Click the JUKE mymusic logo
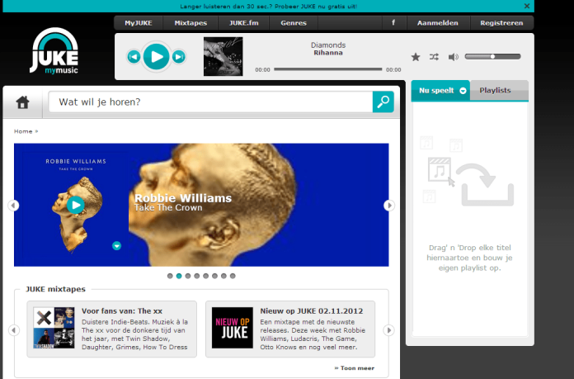Screen dimensions: 574x379 coord(54,50)
